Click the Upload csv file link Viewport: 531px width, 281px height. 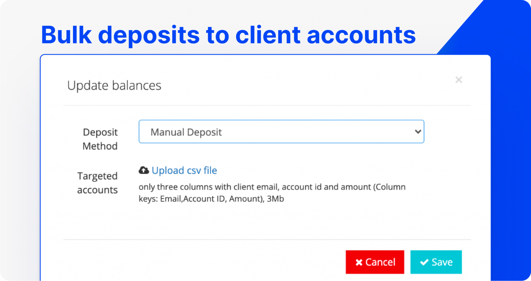tap(184, 170)
